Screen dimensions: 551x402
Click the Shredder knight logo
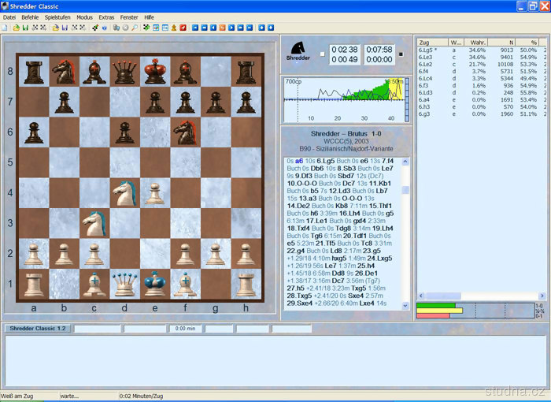click(x=299, y=51)
